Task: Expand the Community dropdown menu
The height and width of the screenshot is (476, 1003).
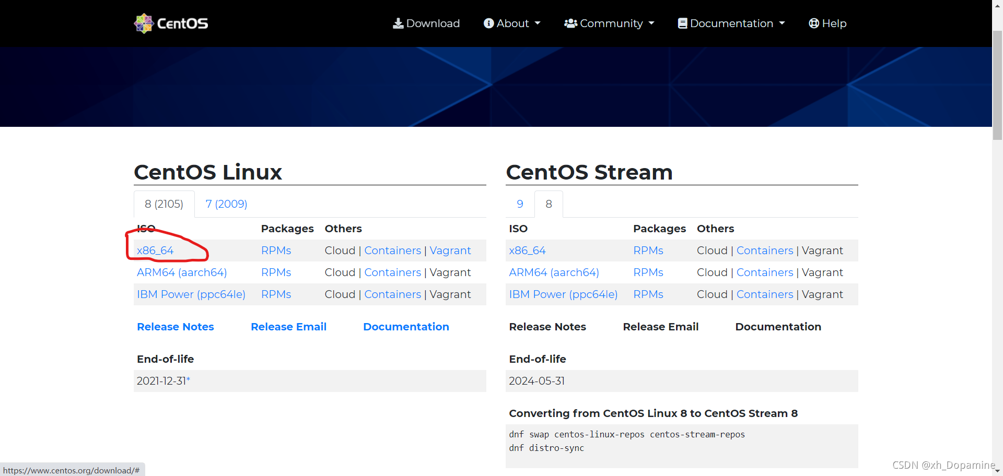Action: 609,23
